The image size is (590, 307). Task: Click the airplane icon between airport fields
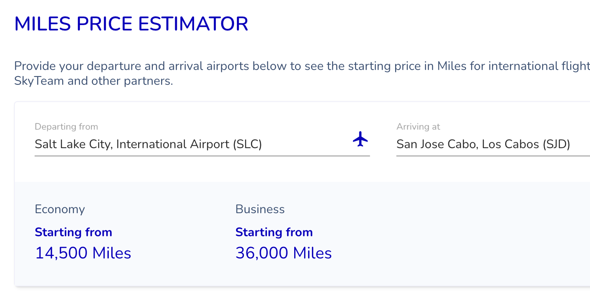(x=361, y=139)
